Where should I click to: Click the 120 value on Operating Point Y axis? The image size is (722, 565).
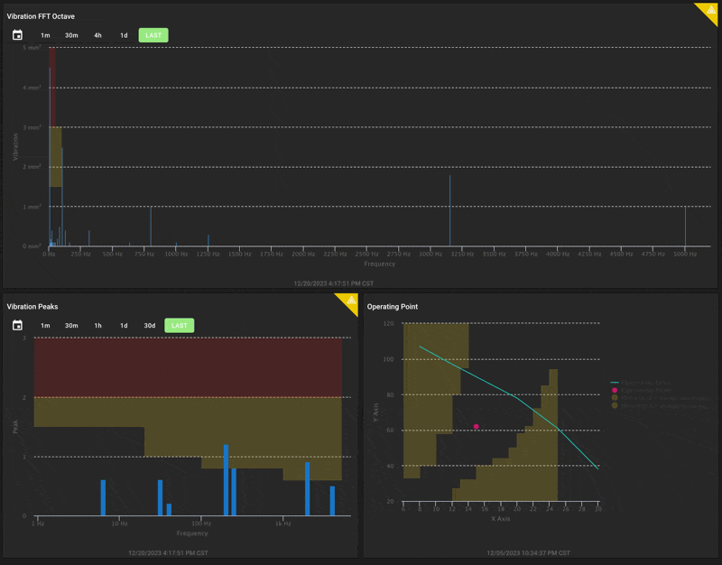(x=389, y=324)
